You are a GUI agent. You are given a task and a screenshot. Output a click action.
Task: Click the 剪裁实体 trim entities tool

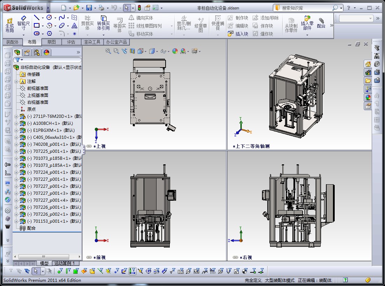[x=87, y=23]
